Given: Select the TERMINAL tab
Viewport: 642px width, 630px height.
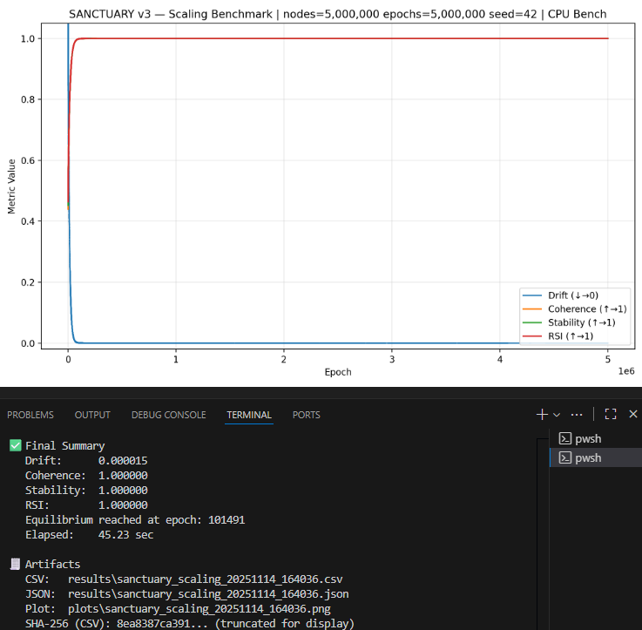Looking at the screenshot, I should pyautogui.click(x=249, y=415).
